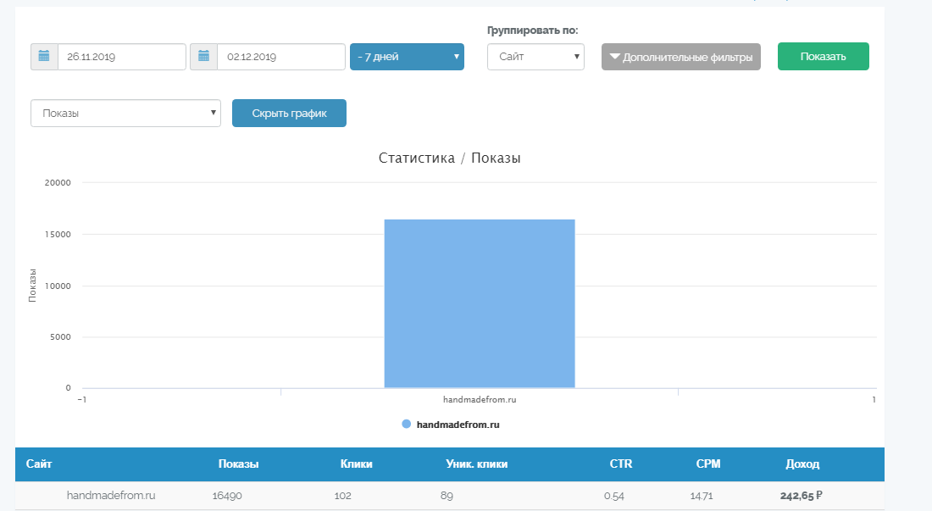Click the 15000 y-axis tick label
This screenshot has height=511, width=932.
[58, 234]
